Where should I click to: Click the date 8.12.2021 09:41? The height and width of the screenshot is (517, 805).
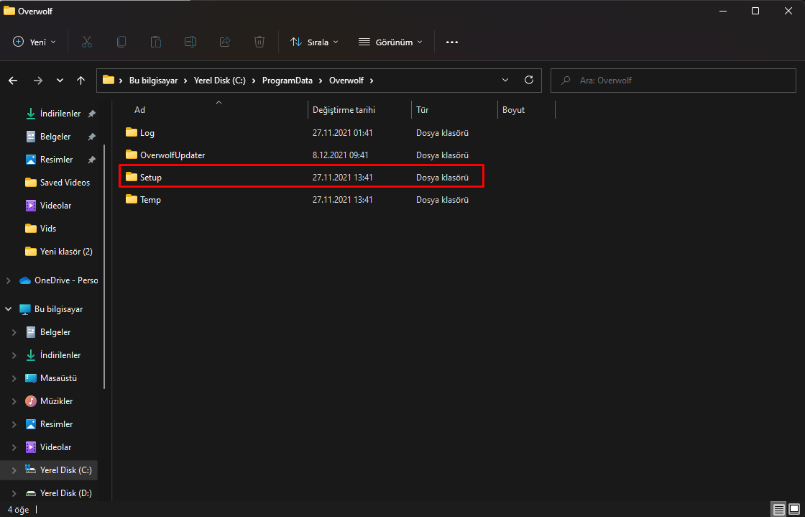point(341,155)
